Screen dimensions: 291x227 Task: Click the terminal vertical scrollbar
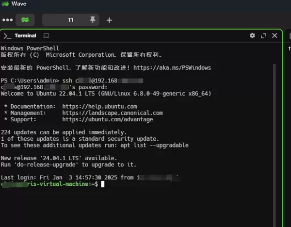(x=275, y=121)
